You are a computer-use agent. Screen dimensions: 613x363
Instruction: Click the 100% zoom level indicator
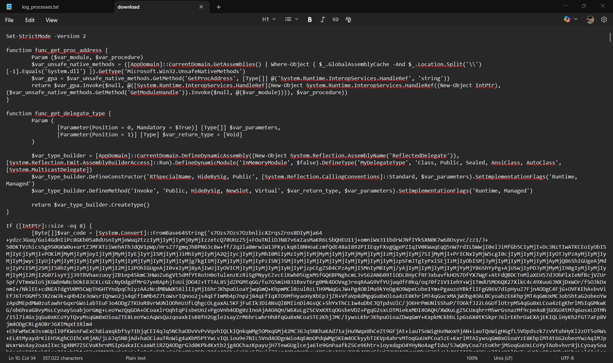[472, 358]
